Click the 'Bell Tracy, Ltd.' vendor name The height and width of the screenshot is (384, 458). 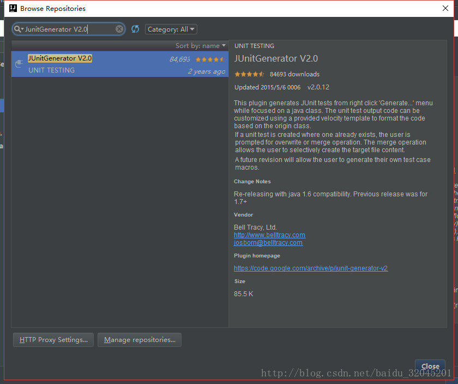pos(255,227)
